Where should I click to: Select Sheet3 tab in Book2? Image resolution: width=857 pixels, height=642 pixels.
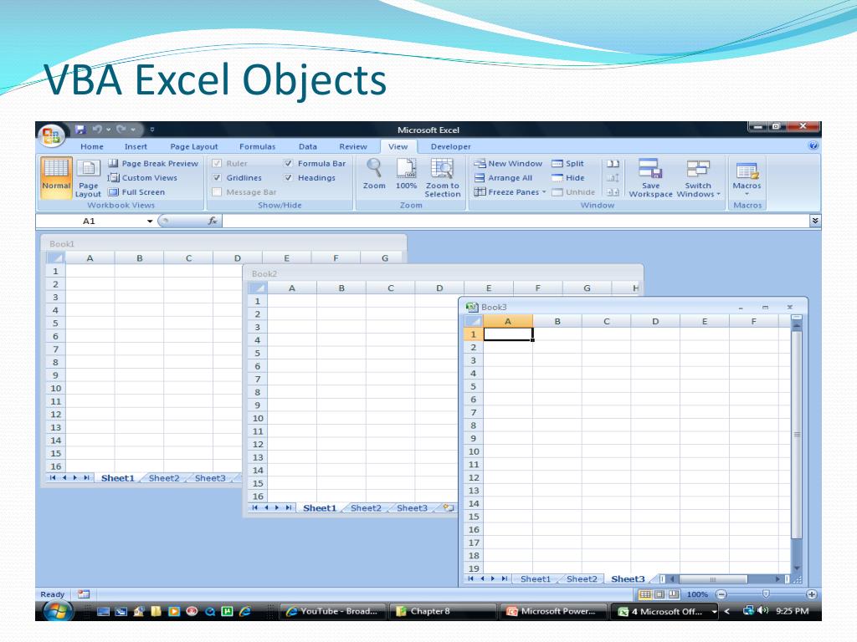point(412,508)
